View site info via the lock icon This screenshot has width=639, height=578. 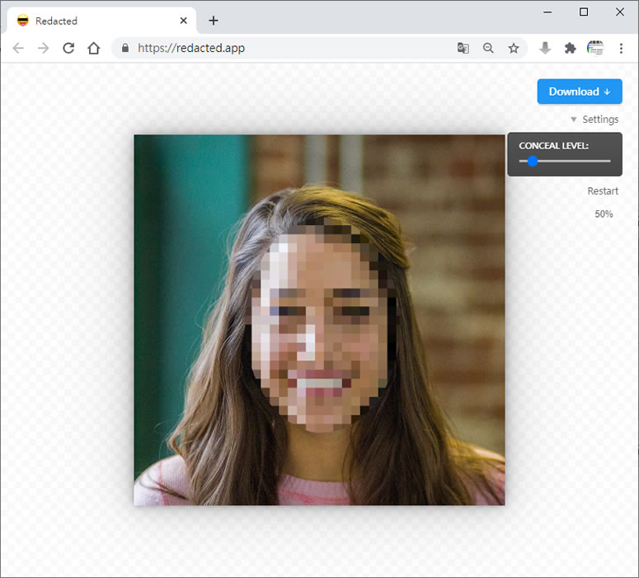[125, 48]
